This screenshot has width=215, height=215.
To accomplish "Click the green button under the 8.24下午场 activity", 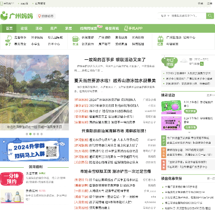I will click(190, 127).
